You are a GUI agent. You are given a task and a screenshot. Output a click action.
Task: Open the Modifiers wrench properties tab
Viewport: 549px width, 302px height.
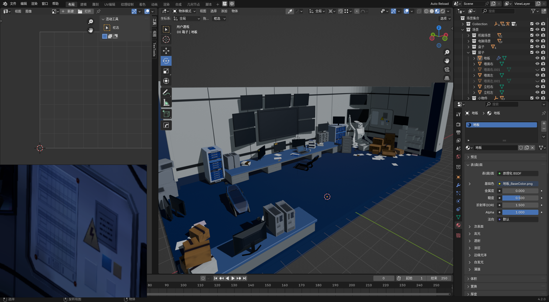click(x=458, y=185)
